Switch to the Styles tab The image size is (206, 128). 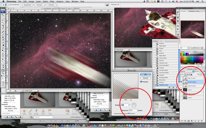pyautogui.click(x=195, y=52)
